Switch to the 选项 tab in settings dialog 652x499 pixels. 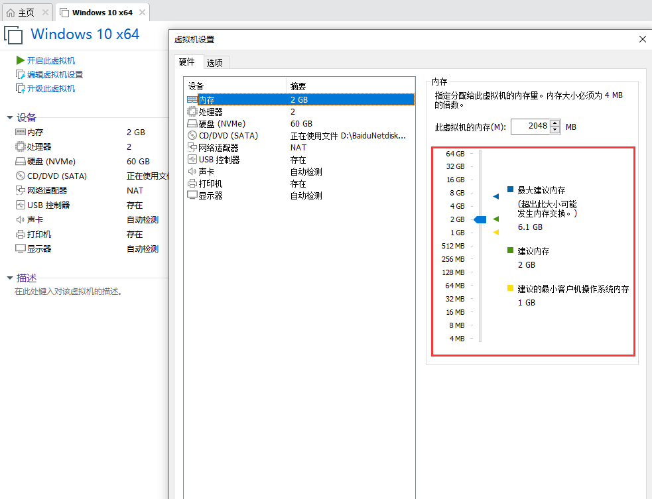216,62
